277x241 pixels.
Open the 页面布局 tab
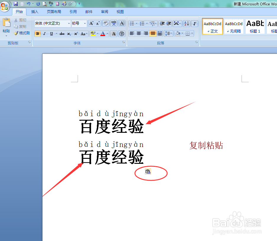click(x=54, y=12)
